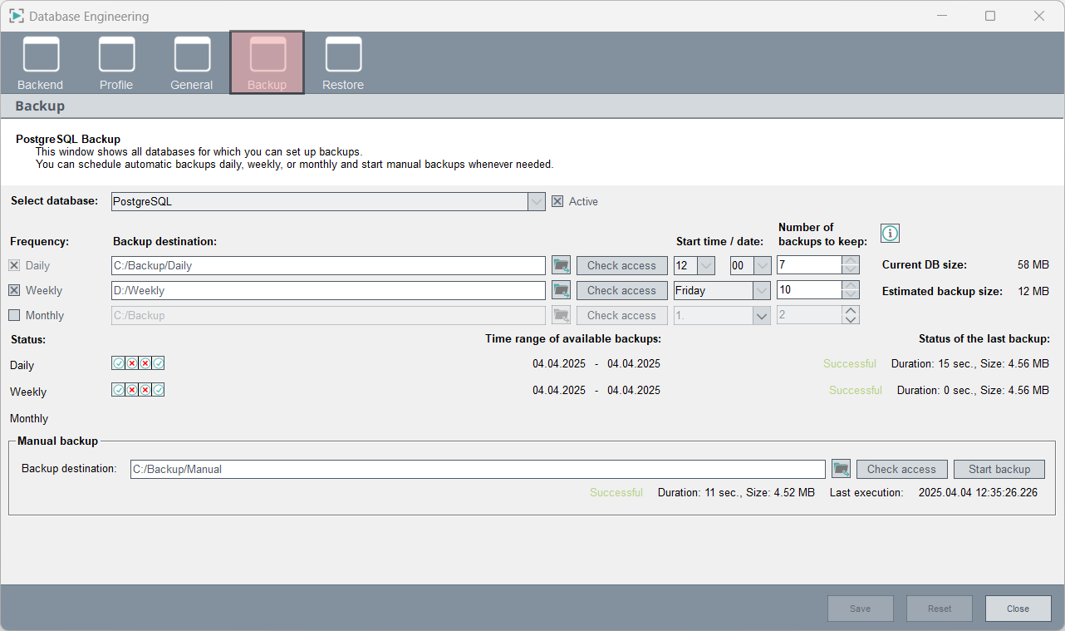Click the Weekly backup destination field D:/Weekly
Screen dimensions: 1065x631
329,291
